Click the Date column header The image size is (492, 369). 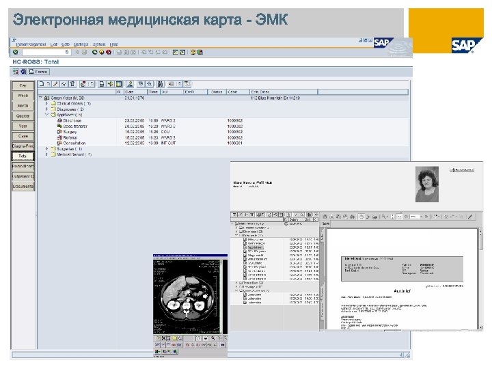coord(135,92)
